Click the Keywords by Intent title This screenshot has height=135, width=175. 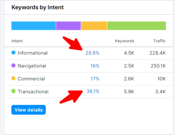pyautogui.click(x=38, y=8)
